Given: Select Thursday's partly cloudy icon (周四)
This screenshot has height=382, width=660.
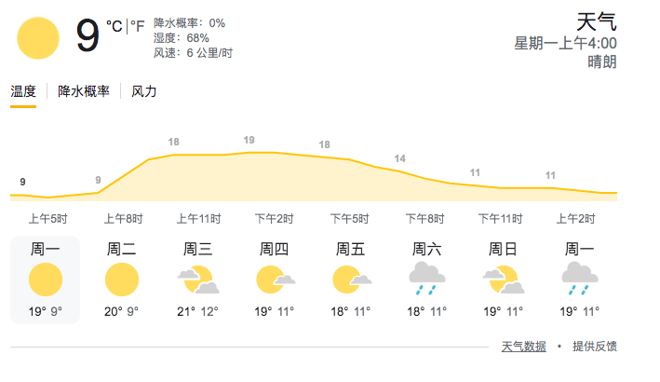Looking at the screenshot, I should pyautogui.click(x=274, y=280).
